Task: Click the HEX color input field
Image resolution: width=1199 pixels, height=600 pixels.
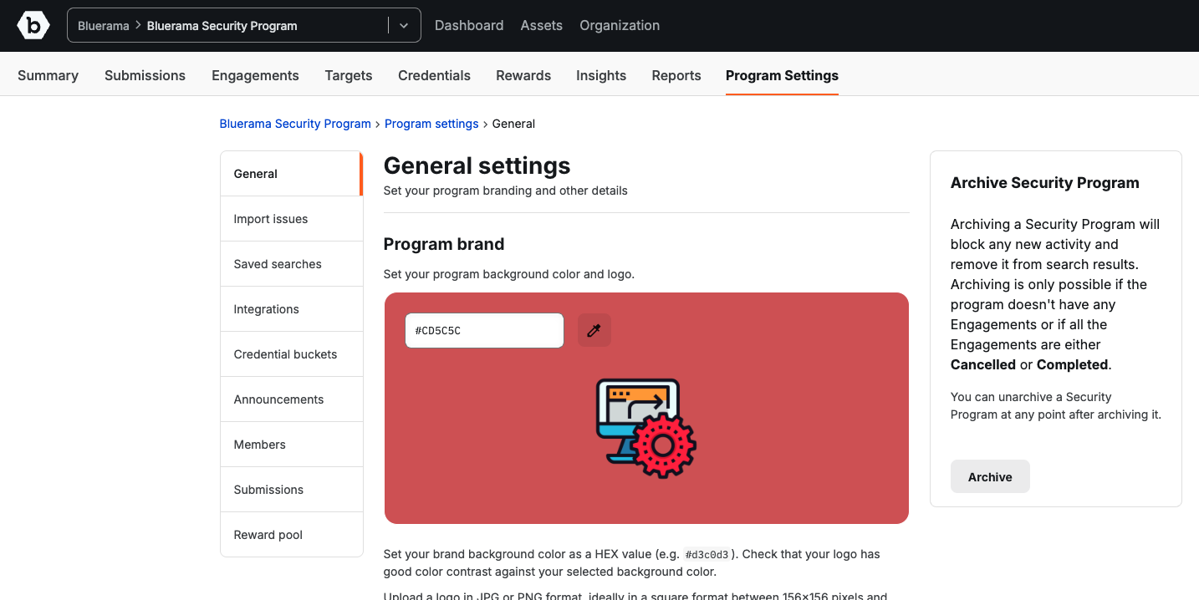Action: click(x=484, y=331)
